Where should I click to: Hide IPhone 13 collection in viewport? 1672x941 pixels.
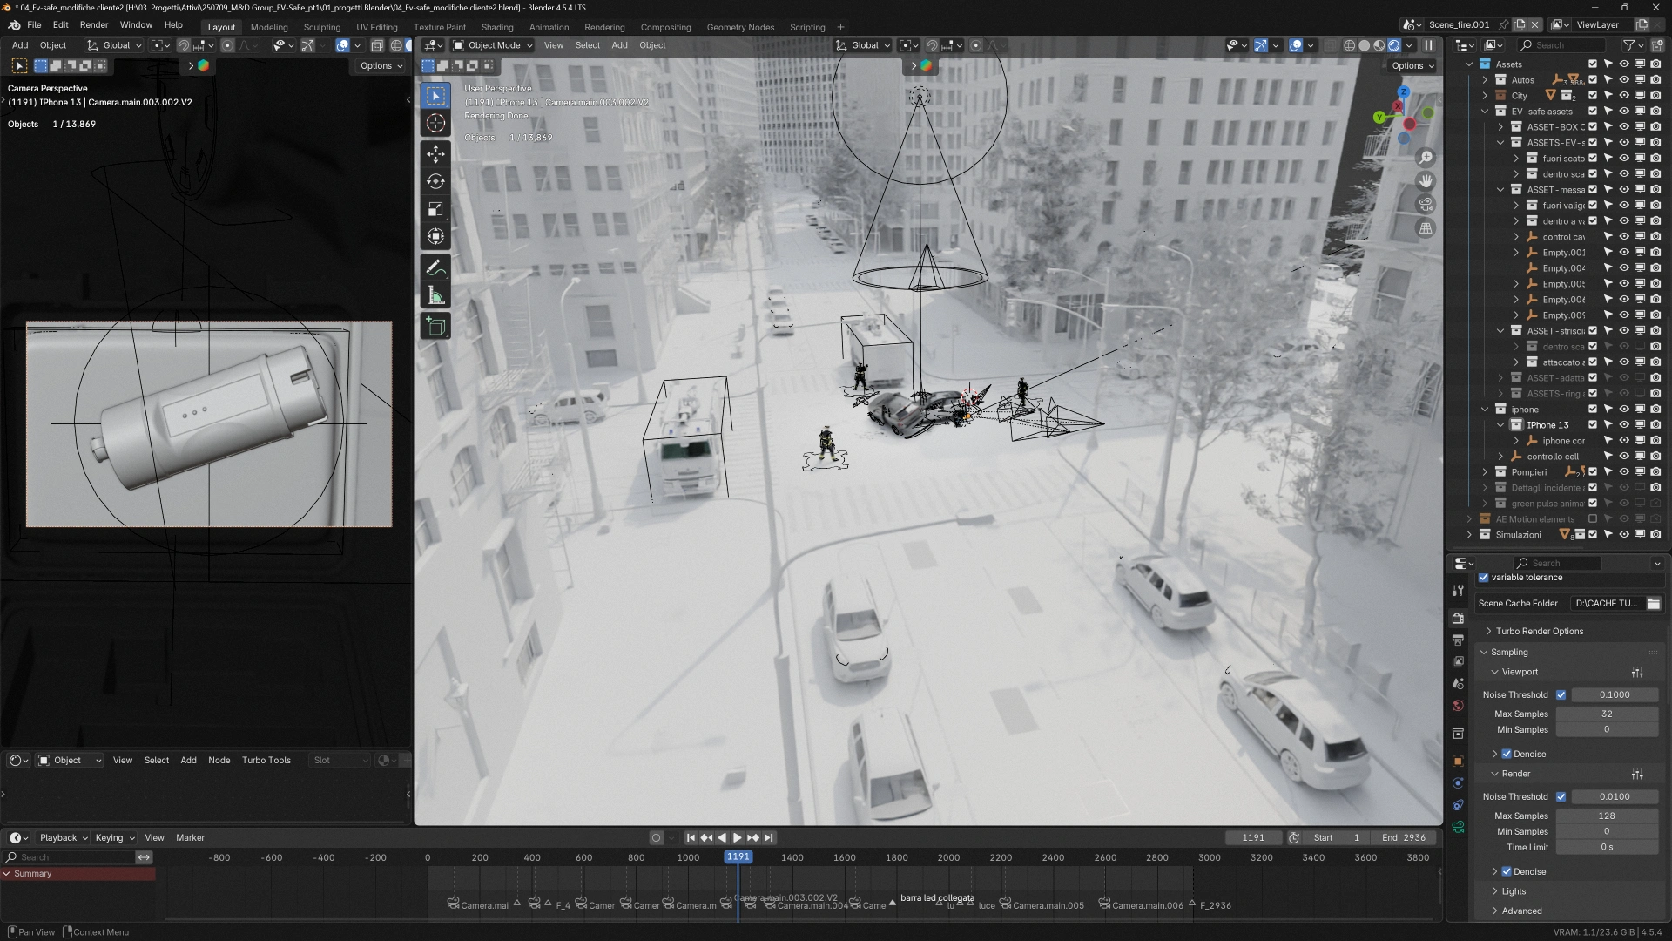tap(1624, 425)
